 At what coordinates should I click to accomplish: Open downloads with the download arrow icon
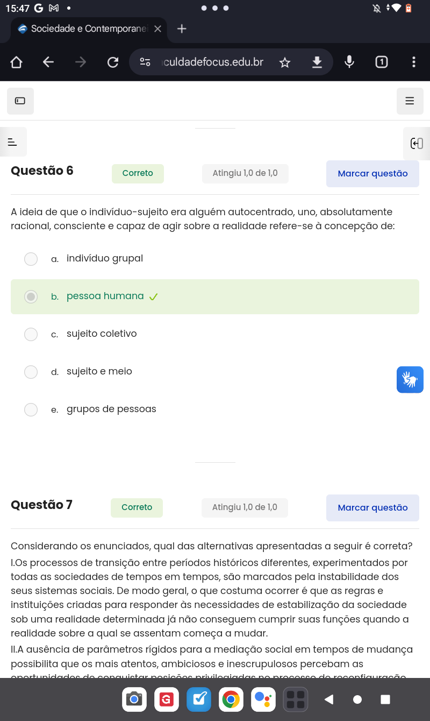click(317, 62)
